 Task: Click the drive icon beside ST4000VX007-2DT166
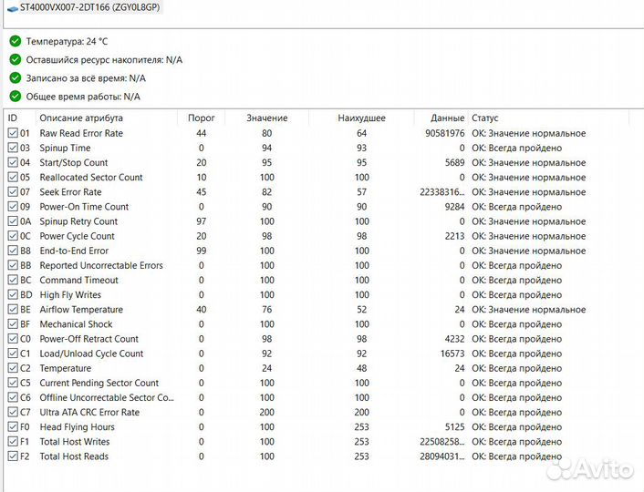9,6
